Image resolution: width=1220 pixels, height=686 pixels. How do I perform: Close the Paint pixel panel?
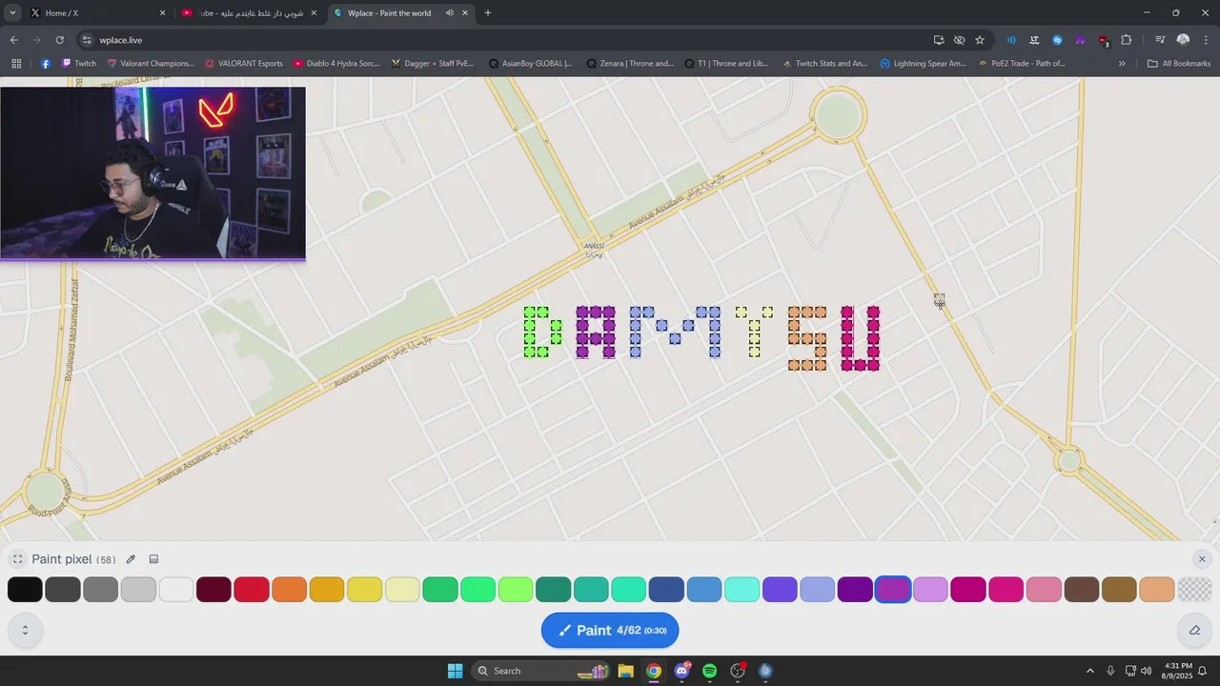click(x=1202, y=559)
